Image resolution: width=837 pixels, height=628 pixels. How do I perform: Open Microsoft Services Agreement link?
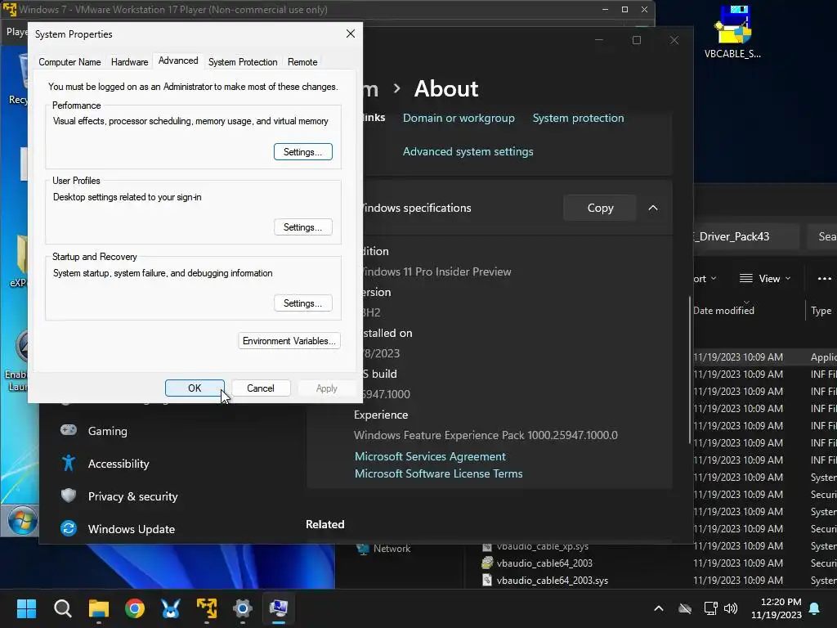tap(430, 456)
